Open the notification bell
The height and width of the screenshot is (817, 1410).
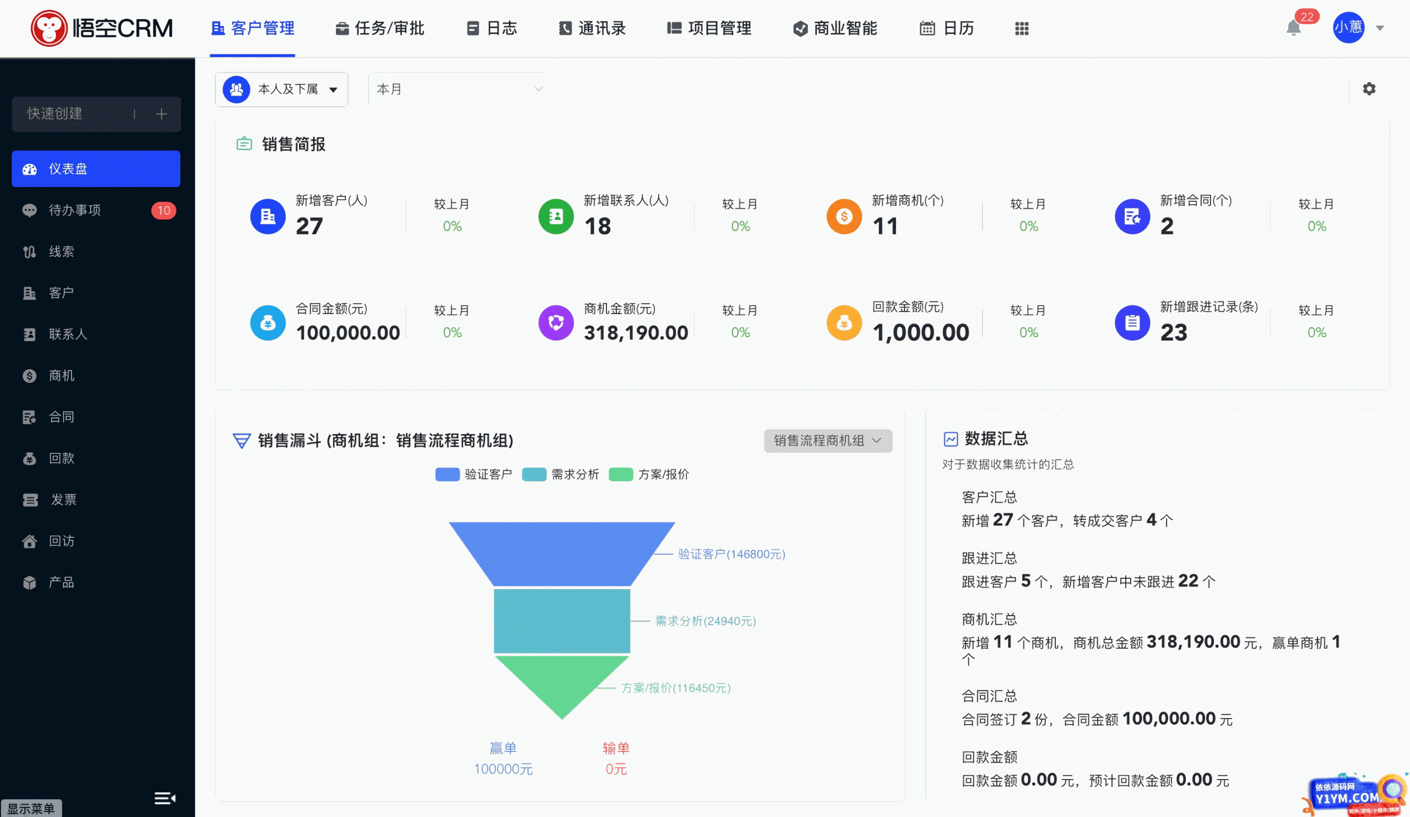click(1293, 28)
